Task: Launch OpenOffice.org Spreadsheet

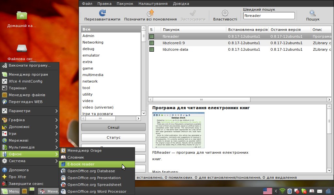Action: 97,184
